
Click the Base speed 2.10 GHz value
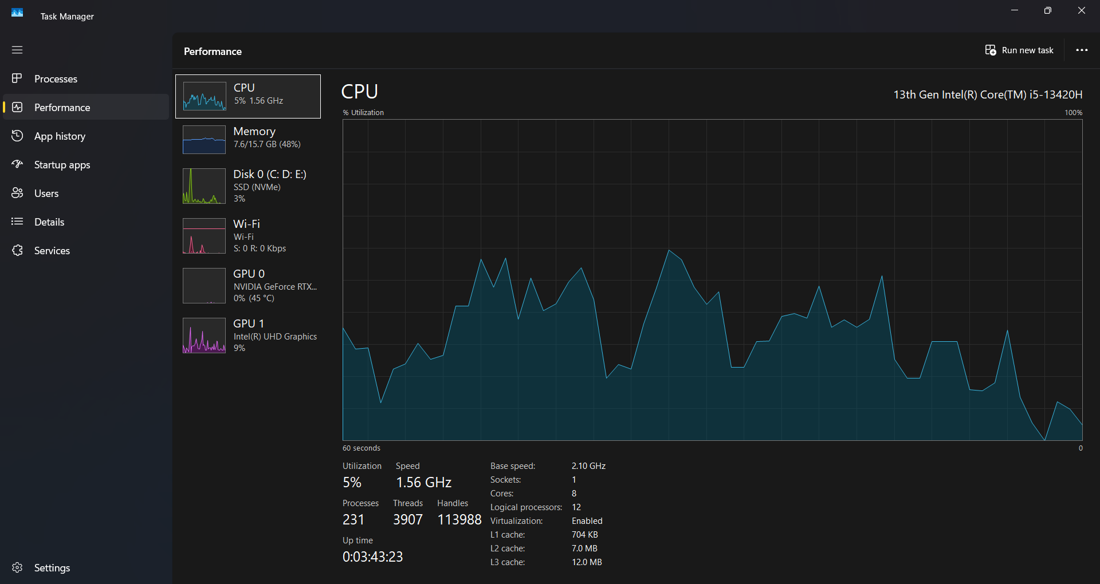(588, 466)
